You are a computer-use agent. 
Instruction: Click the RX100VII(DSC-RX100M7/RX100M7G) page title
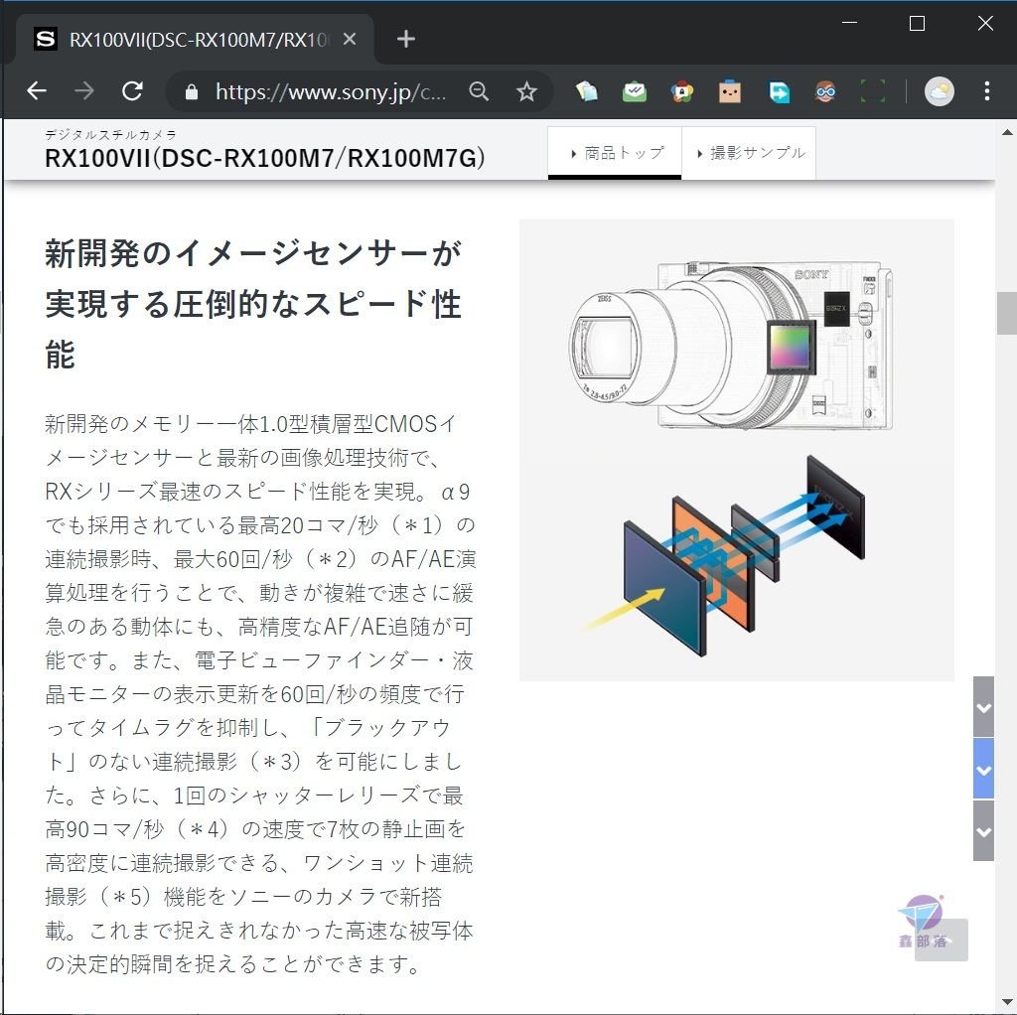click(265, 158)
